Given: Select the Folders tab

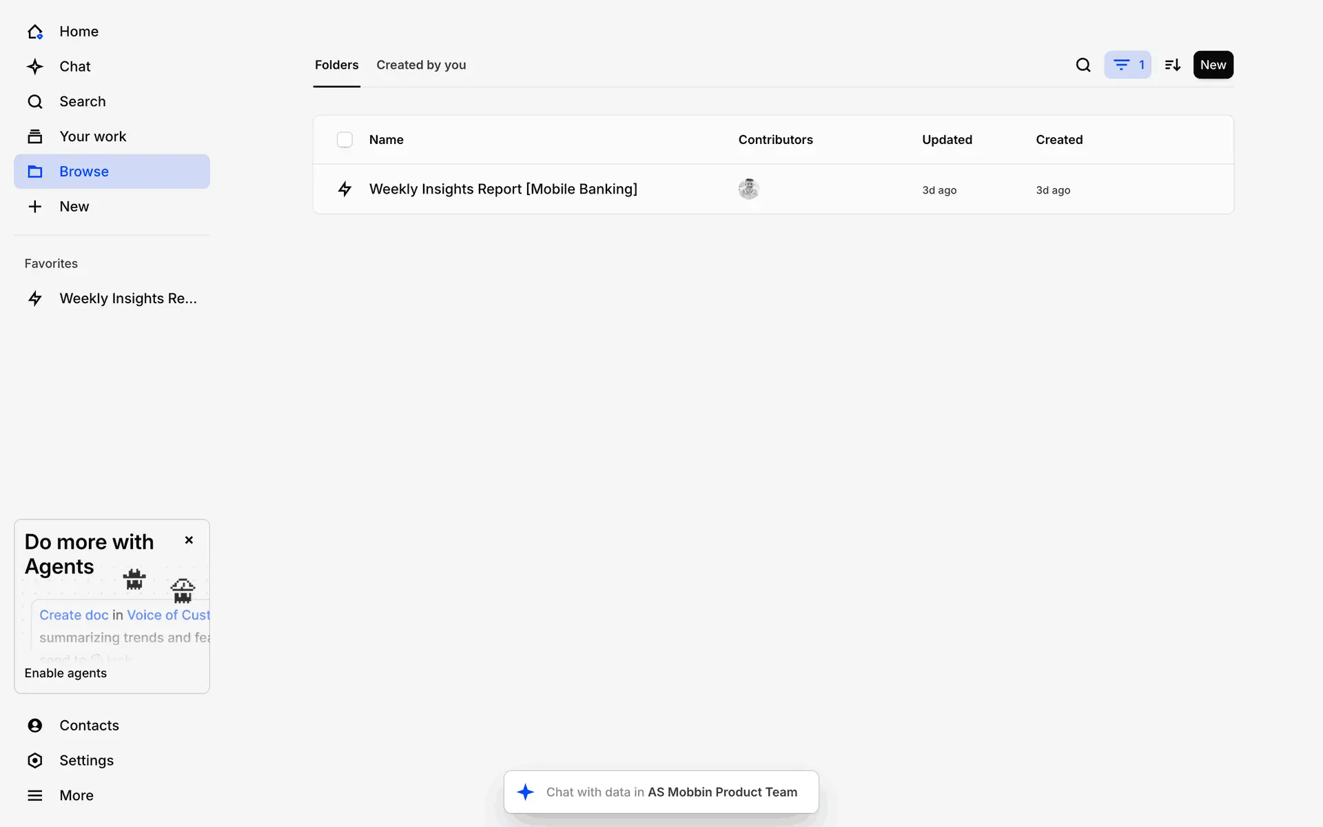Looking at the screenshot, I should (x=336, y=65).
